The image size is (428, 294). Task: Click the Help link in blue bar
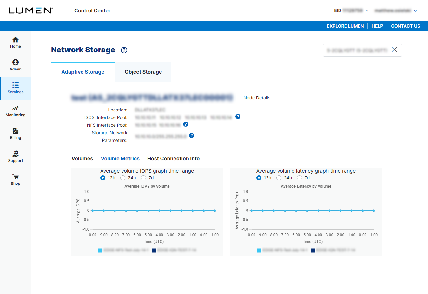[377, 26]
